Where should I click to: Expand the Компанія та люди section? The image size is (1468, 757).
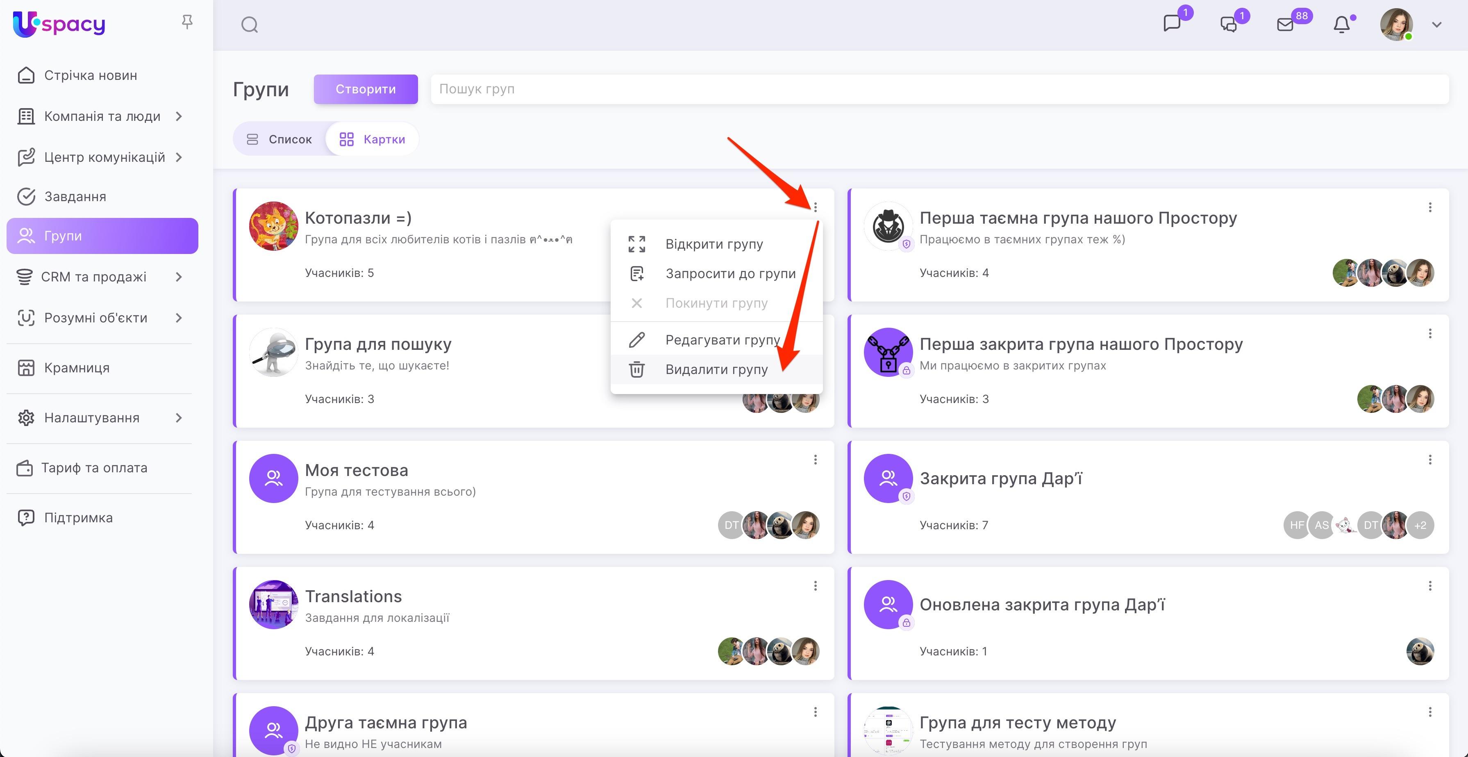pos(102,116)
